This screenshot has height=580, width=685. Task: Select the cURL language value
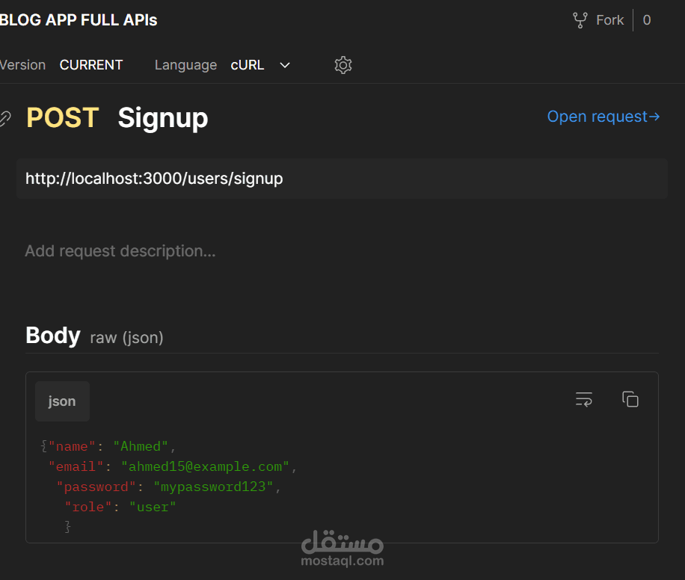(248, 65)
